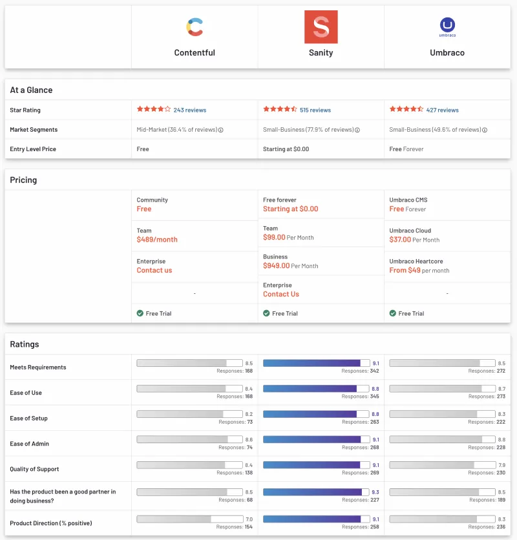
Task: Open the Sanity product name heading
Action: pos(321,53)
